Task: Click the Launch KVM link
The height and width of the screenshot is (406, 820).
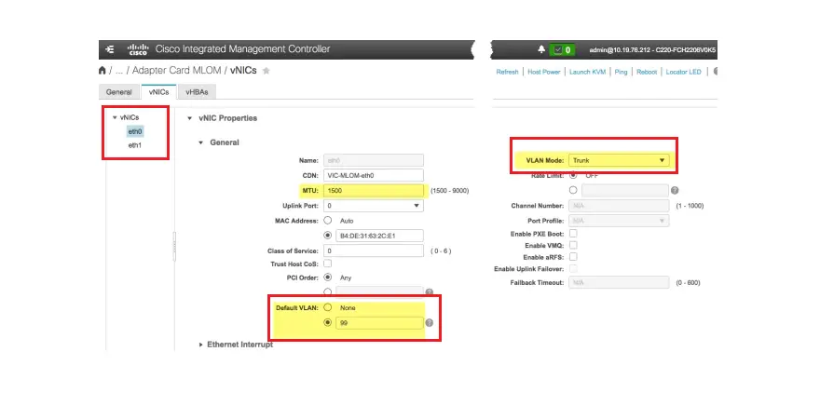Action: (587, 72)
